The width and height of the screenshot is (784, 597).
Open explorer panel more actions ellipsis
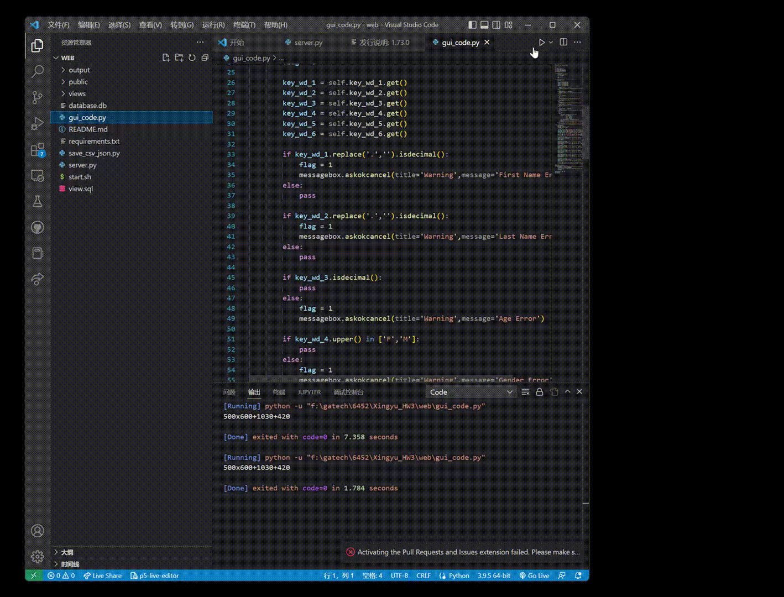point(200,42)
